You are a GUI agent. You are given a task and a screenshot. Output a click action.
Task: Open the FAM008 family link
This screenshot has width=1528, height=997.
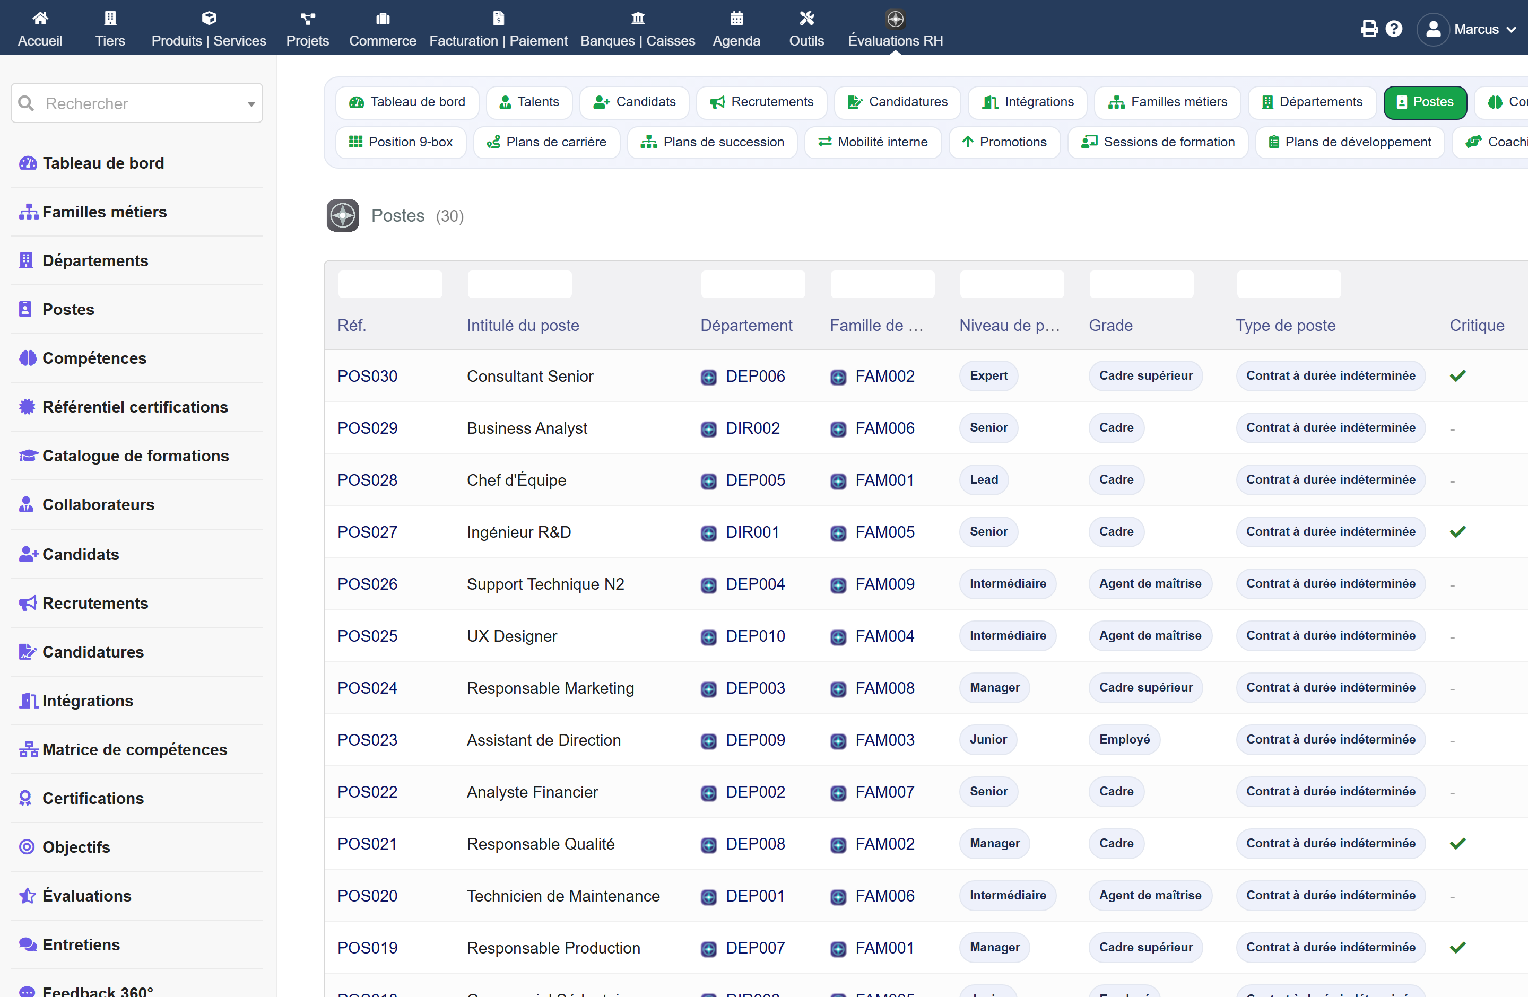(884, 688)
